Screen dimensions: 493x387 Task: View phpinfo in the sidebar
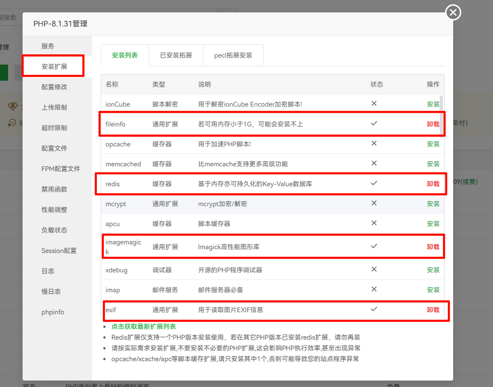click(x=52, y=312)
